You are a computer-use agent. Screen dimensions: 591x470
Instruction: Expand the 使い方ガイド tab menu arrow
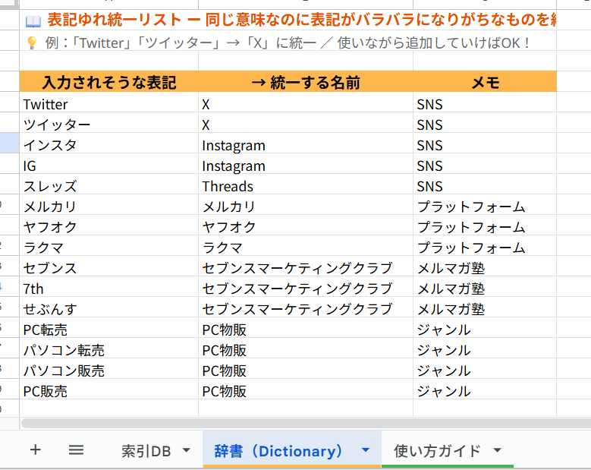coord(498,450)
